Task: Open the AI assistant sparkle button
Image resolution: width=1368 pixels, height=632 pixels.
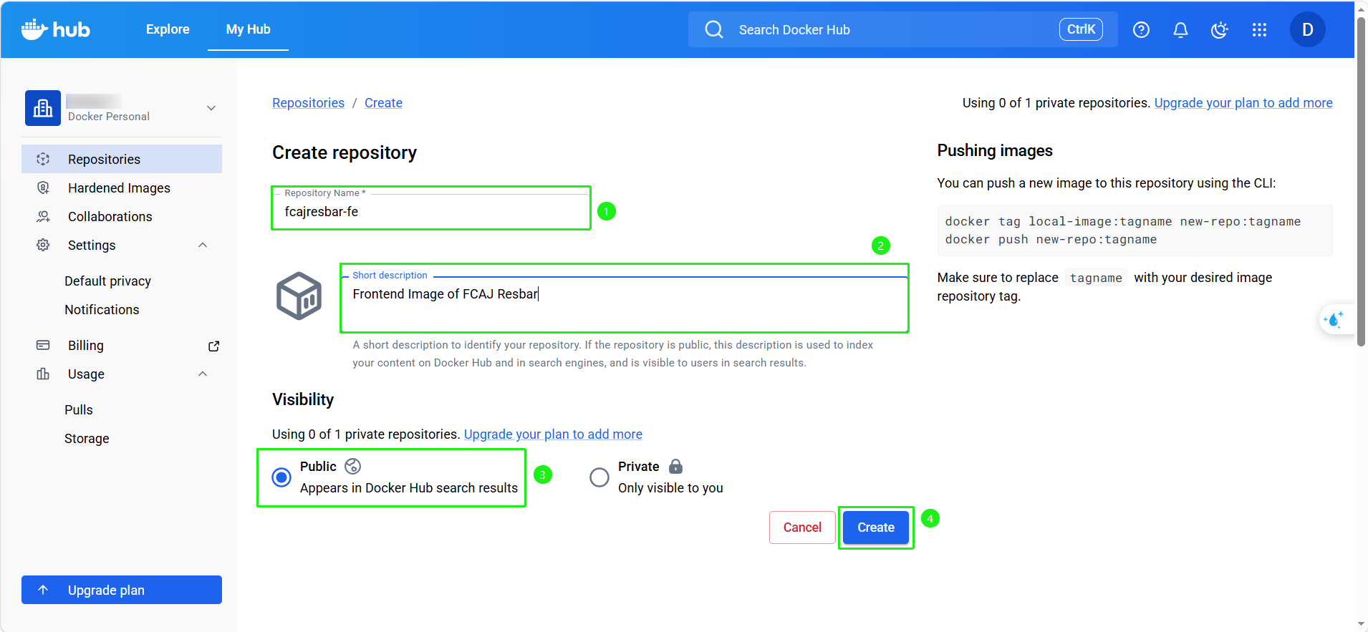Action: point(1334,319)
